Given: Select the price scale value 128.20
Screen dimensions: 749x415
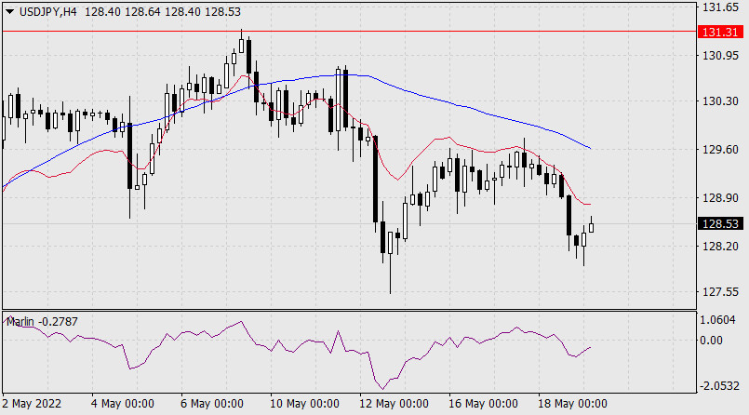Looking at the screenshot, I should tap(720, 246).
